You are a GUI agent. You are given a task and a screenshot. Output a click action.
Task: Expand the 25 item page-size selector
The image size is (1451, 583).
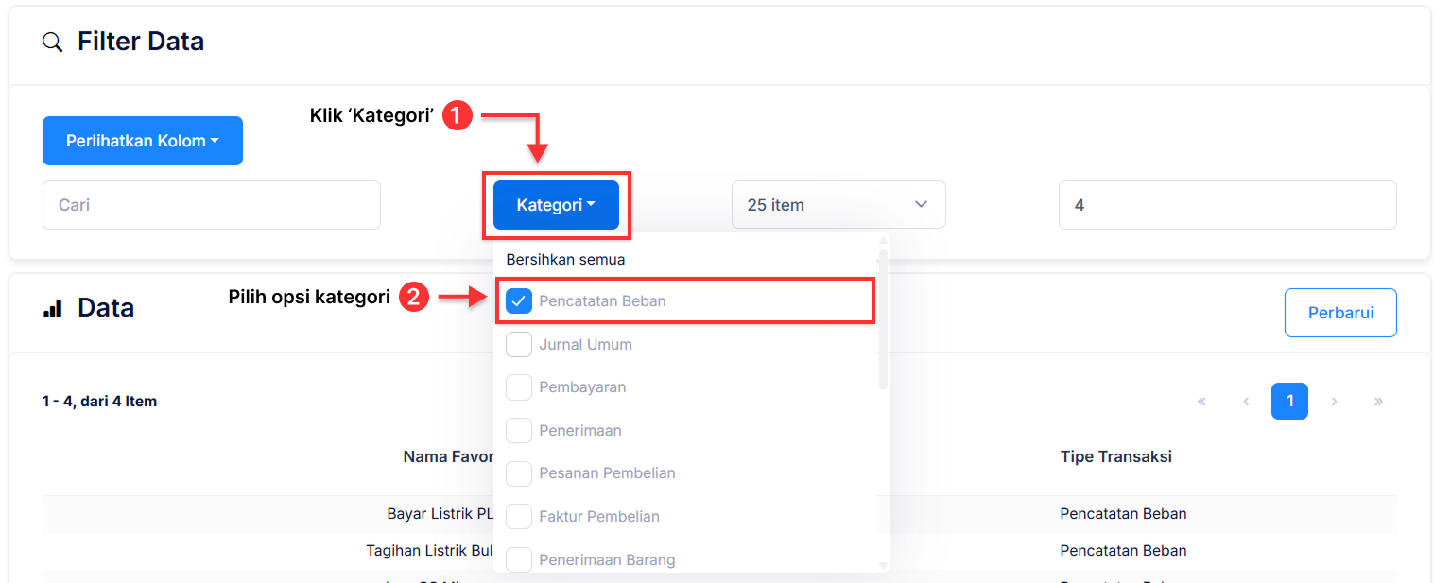(x=838, y=205)
